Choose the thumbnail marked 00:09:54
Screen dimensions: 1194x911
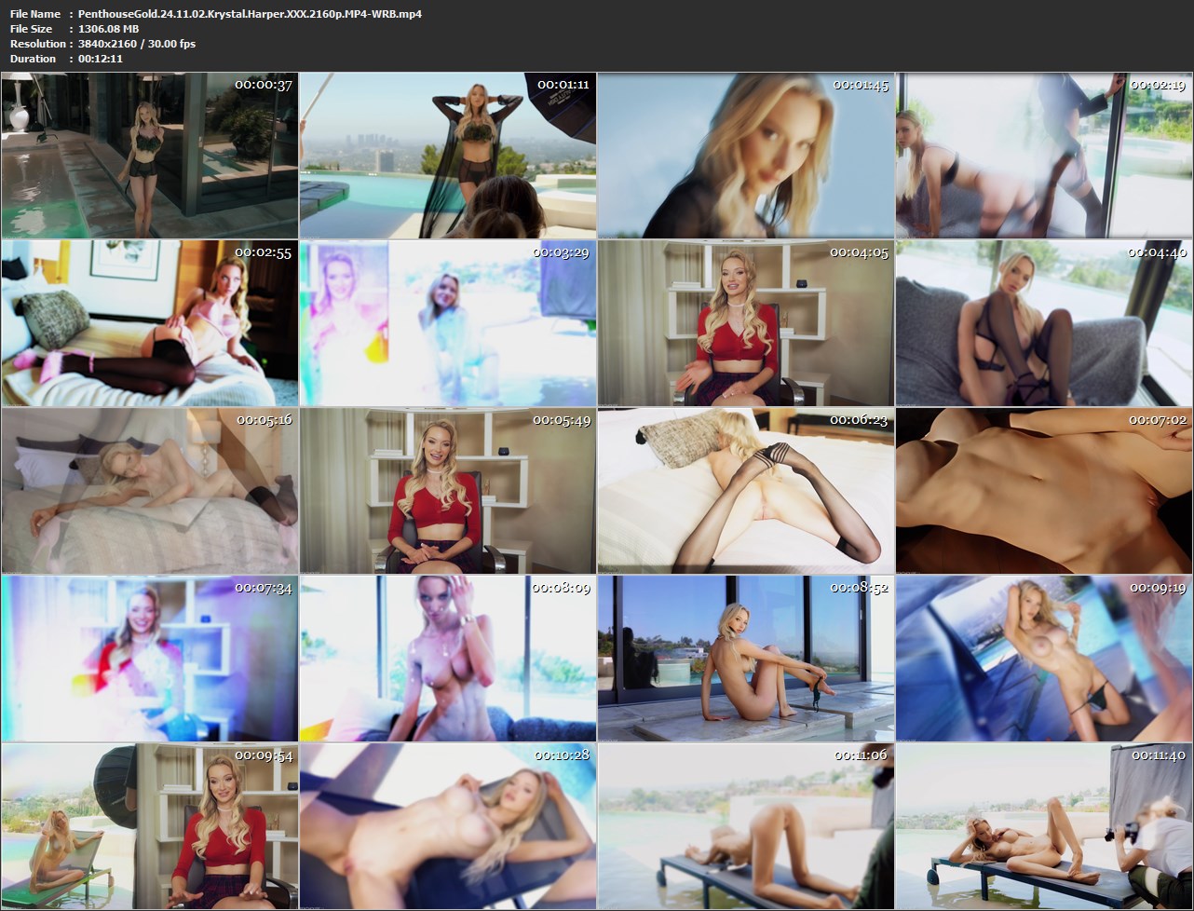[x=150, y=826]
